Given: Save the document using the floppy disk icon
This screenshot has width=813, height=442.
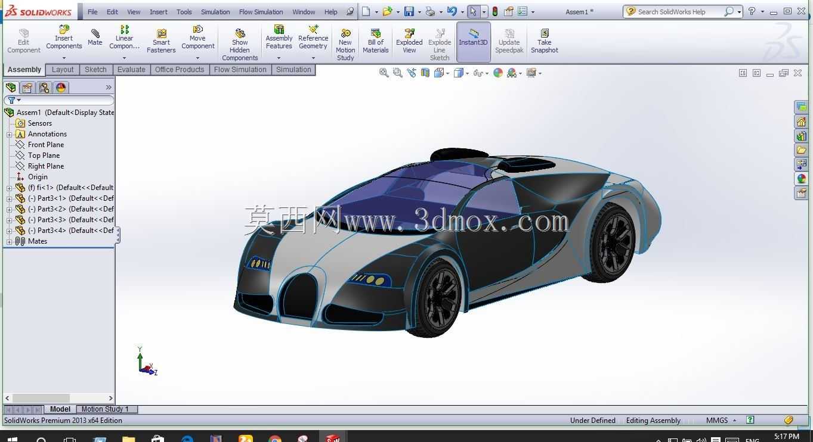Looking at the screenshot, I should [409, 11].
